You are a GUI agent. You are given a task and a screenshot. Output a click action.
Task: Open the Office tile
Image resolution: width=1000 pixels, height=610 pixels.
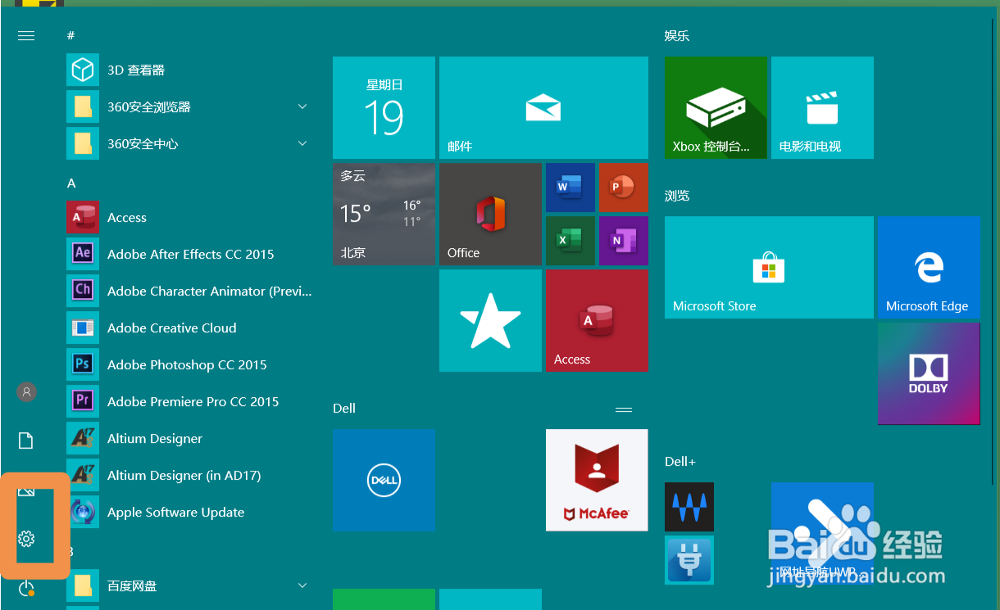(x=490, y=215)
